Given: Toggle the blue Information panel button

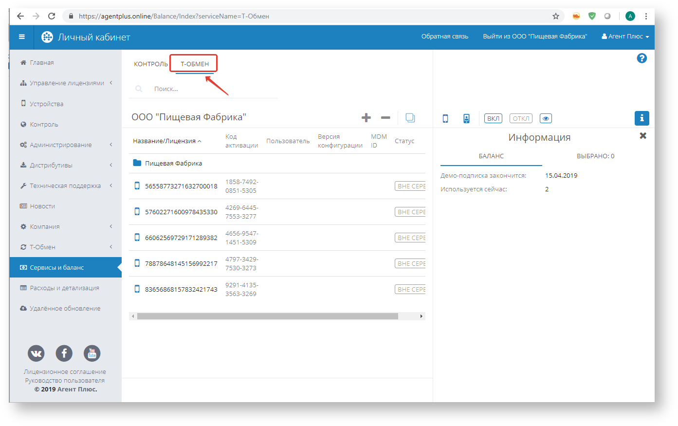Looking at the screenshot, I should pos(641,118).
